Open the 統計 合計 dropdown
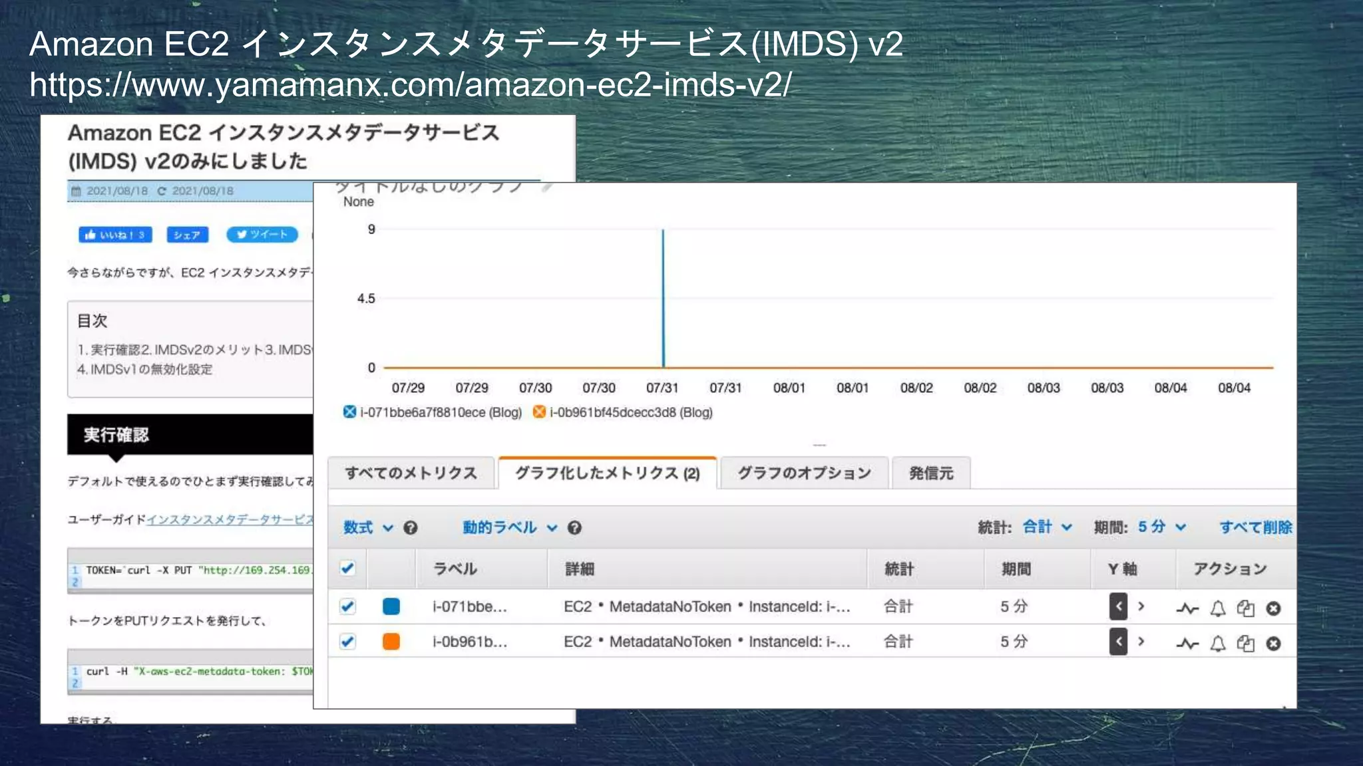1363x766 pixels. point(1048,527)
